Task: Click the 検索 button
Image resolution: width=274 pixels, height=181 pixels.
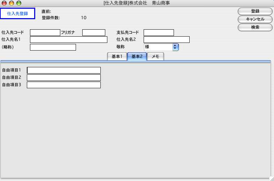Action: coord(255,27)
